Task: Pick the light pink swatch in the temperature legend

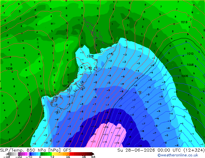Action: point(28,154)
